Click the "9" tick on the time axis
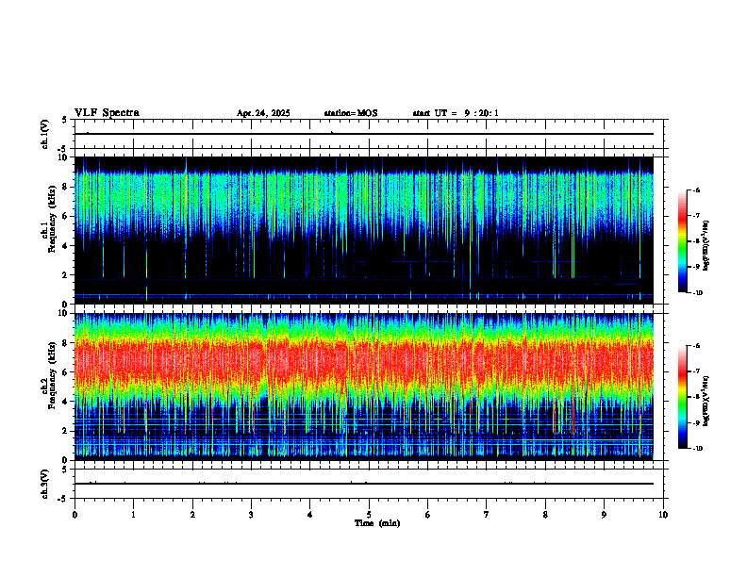747x577 pixels. click(604, 515)
